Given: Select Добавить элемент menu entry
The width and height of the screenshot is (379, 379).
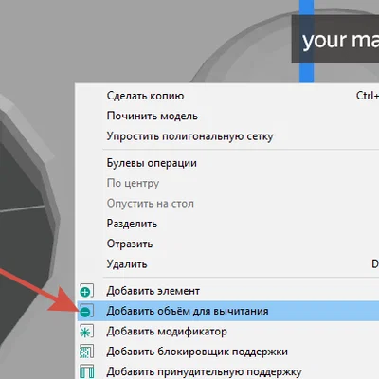Looking at the screenshot, I should point(228,291).
